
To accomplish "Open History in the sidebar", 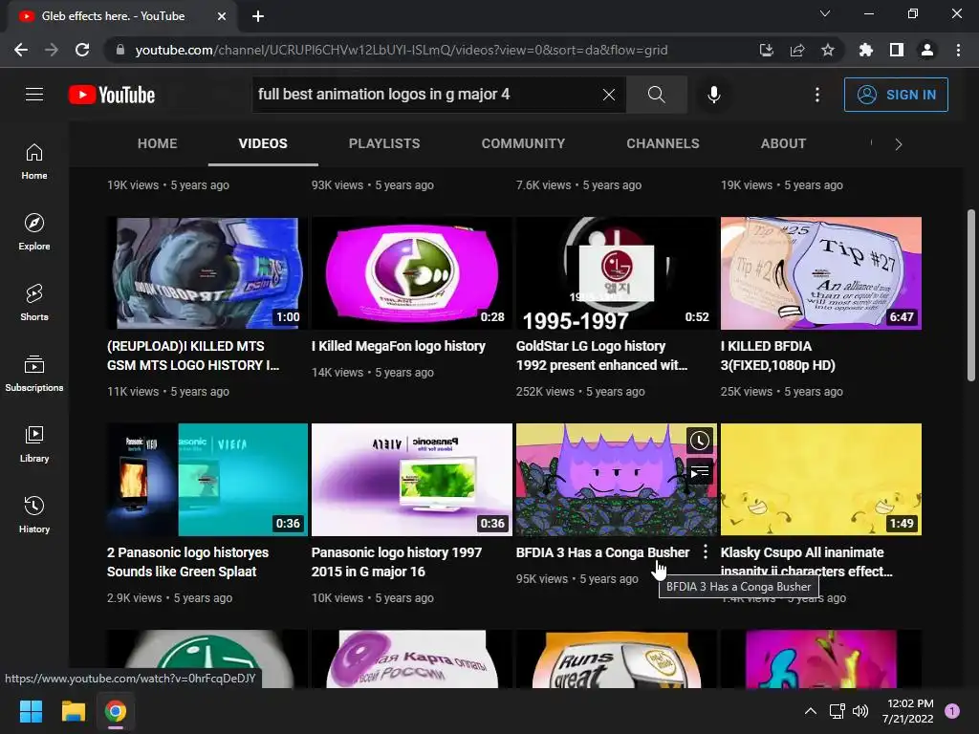I will [34, 514].
